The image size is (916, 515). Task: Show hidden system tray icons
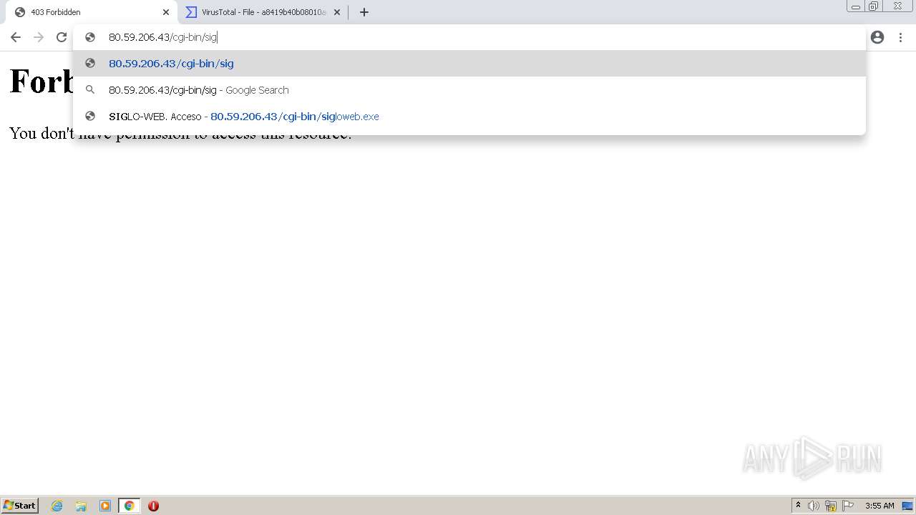798,506
